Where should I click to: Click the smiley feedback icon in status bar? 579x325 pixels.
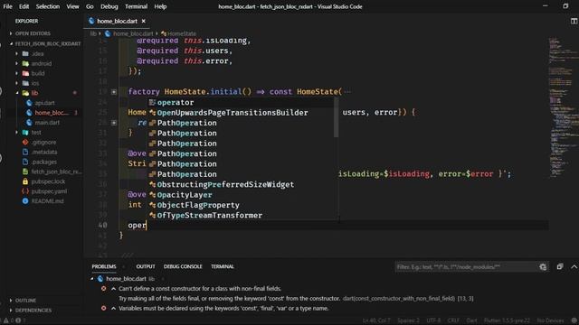pos(574,320)
